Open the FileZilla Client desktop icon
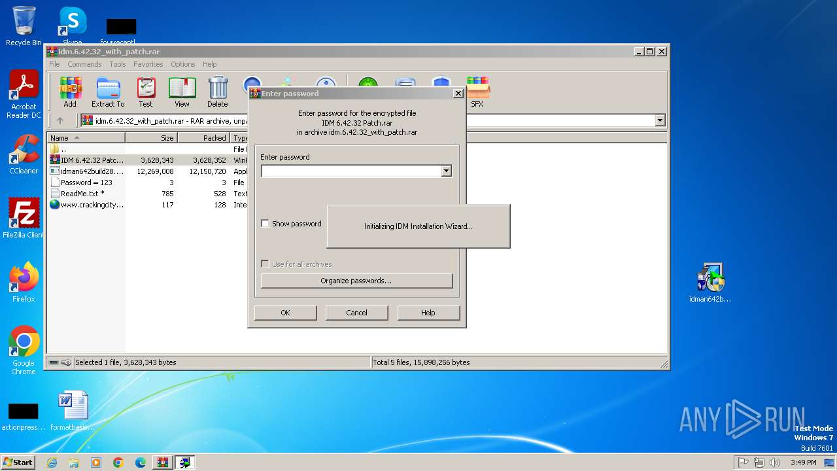This screenshot has width=837, height=471. pyautogui.click(x=24, y=218)
